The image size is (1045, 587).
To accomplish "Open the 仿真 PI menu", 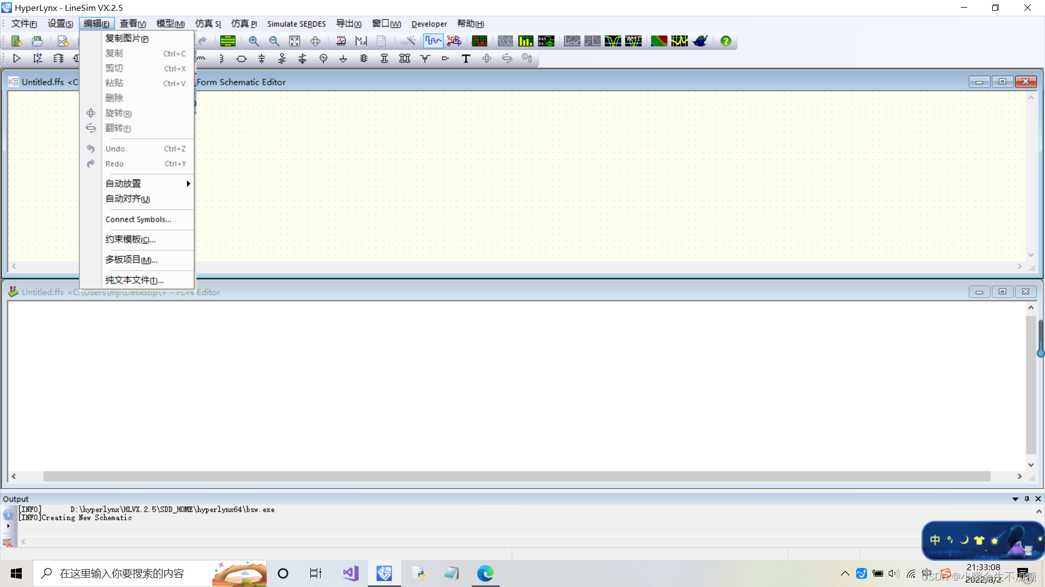I will [244, 23].
